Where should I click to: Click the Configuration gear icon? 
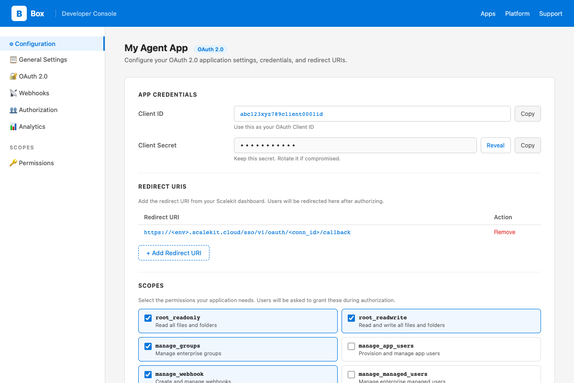tap(11, 44)
